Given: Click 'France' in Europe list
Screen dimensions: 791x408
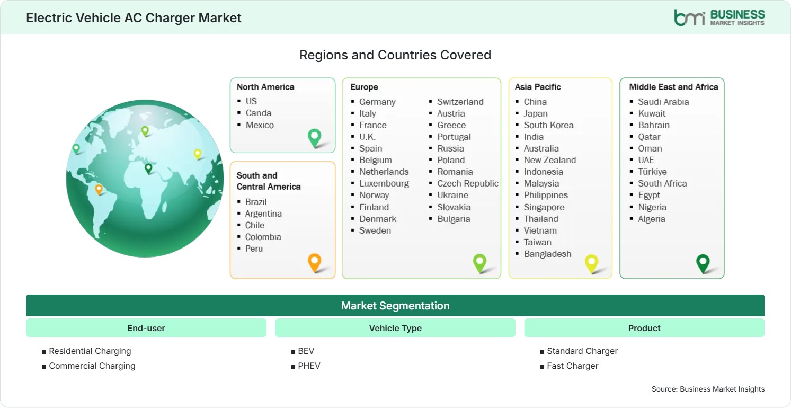Looking at the screenshot, I should point(373,125).
